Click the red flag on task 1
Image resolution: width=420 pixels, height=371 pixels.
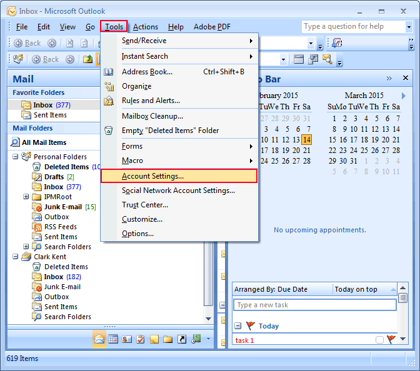[x=391, y=339]
